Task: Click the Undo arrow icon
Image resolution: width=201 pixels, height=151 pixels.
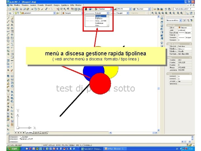Action: 46,9
